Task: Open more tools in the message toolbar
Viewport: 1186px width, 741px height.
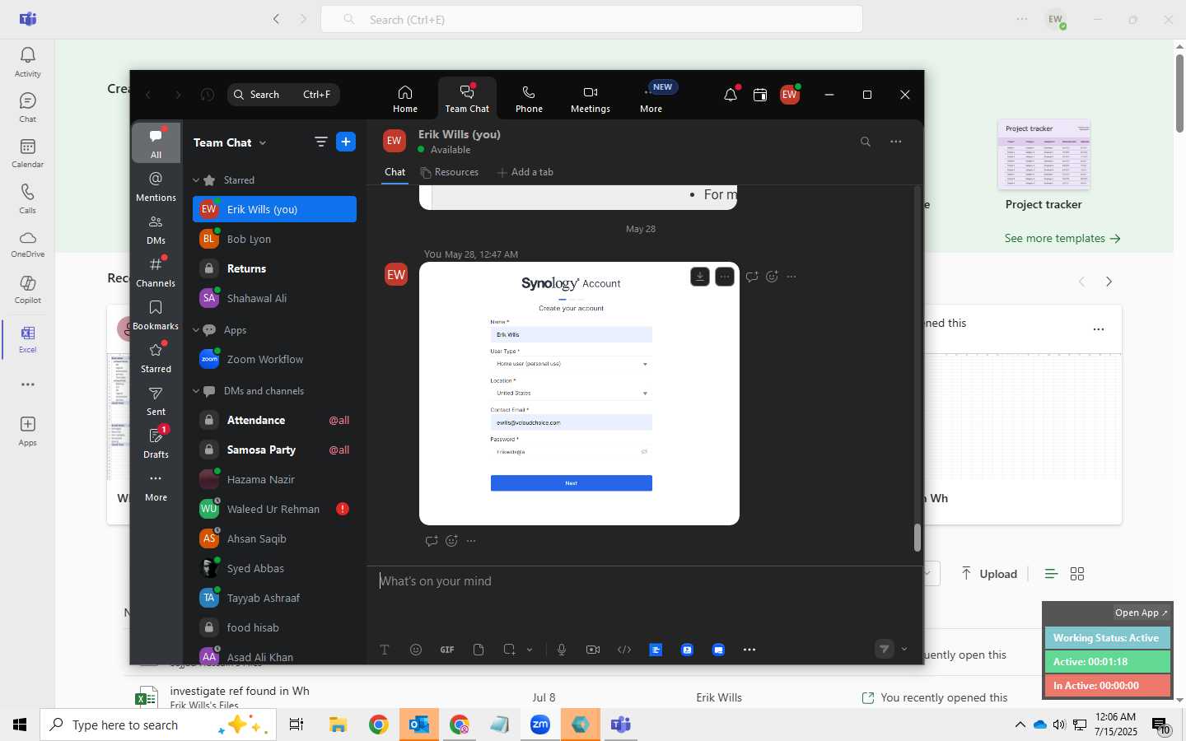Action: (749, 650)
